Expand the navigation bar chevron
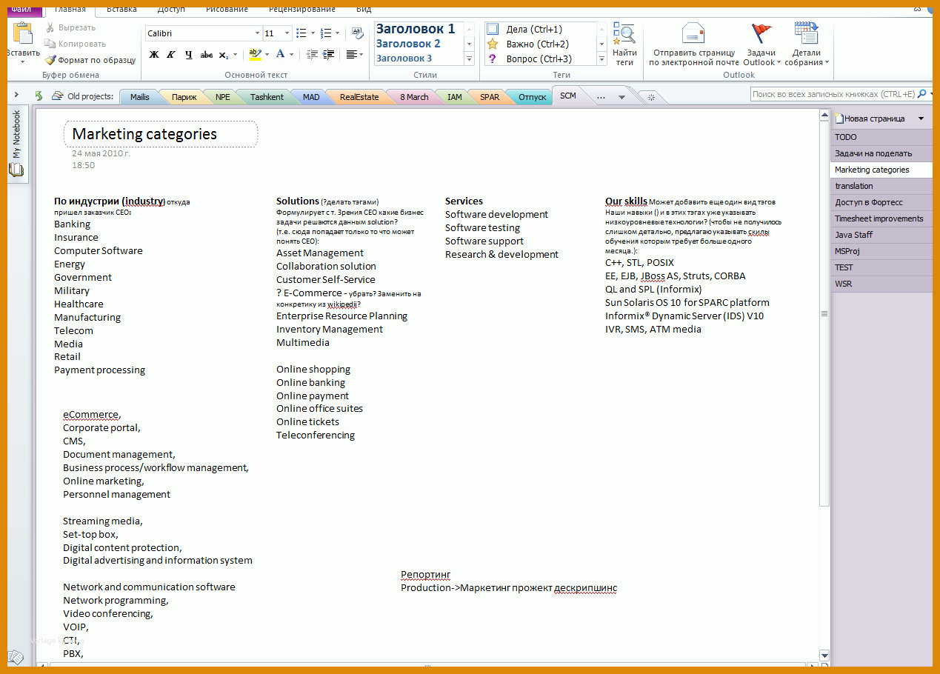Image resolution: width=940 pixels, height=674 pixels. [16, 96]
